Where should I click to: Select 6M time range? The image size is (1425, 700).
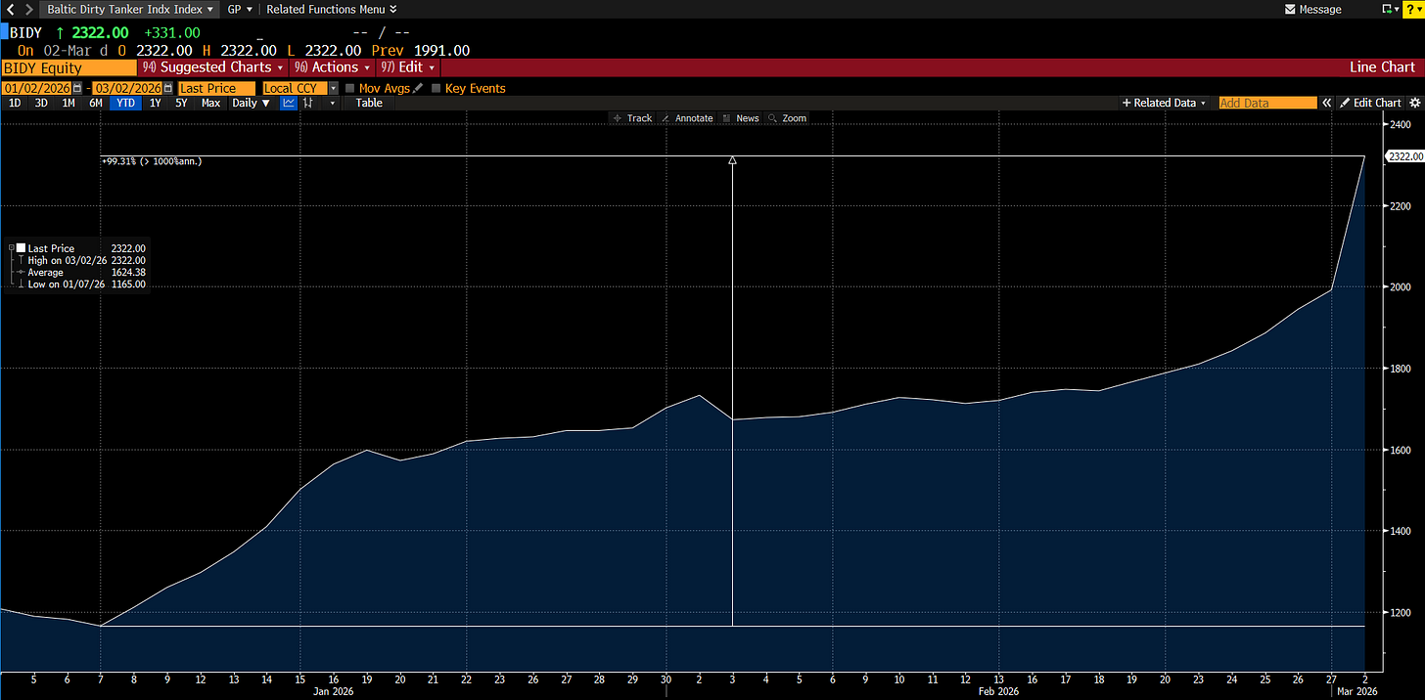[x=96, y=103]
